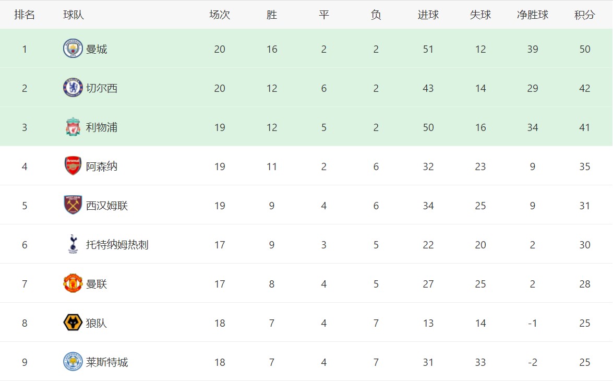
Task: Click the Manchester United crest
Action: tap(73, 283)
